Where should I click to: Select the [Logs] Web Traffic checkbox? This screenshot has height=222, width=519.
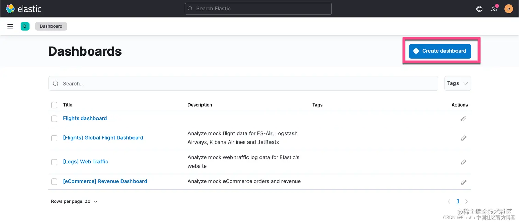point(54,162)
